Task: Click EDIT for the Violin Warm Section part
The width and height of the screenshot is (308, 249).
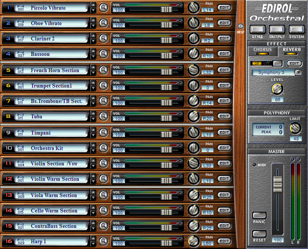Action: point(224,179)
